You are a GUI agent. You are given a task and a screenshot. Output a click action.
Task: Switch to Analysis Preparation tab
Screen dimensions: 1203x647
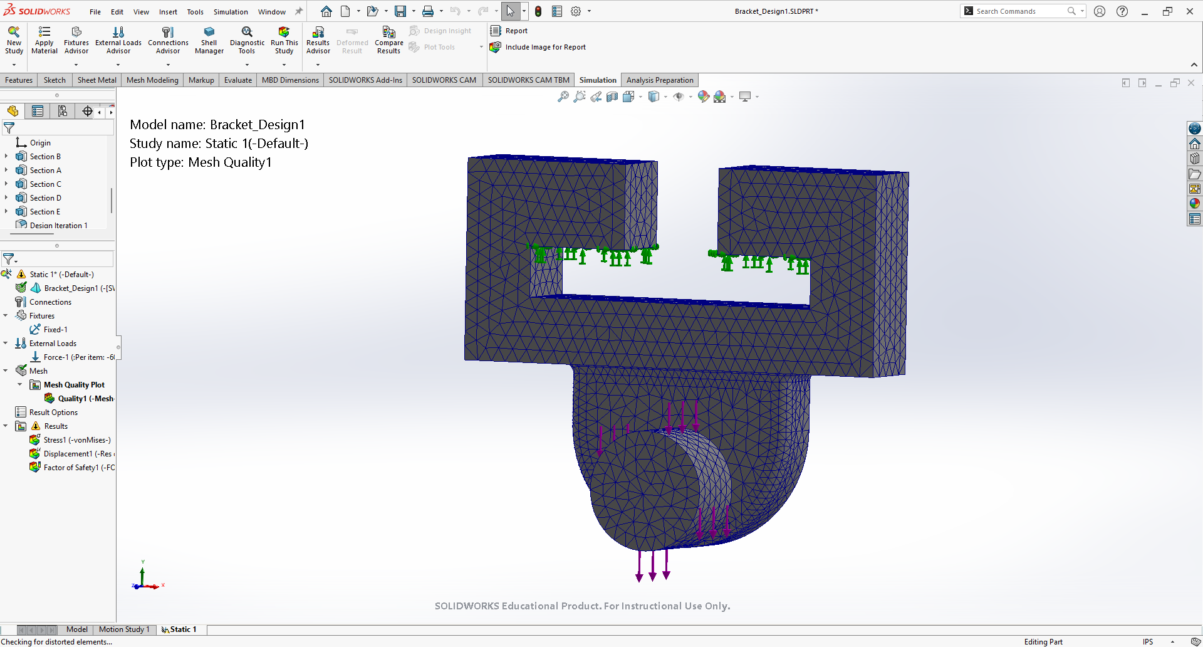click(x=660, y=80)
